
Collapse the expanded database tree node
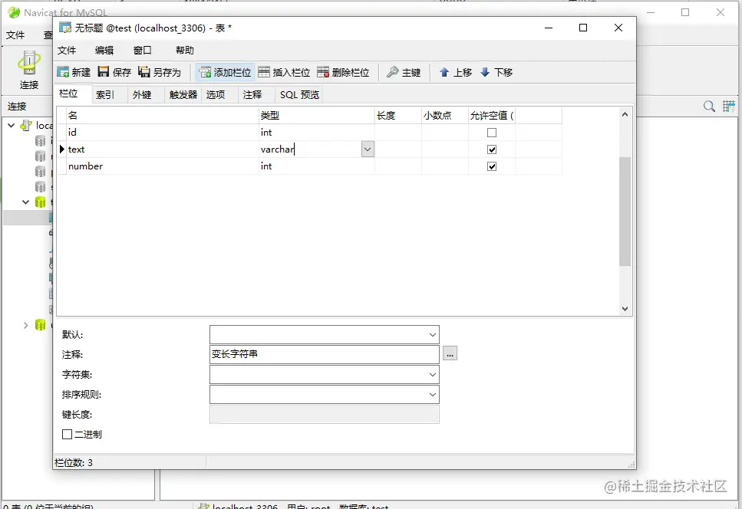pyautogui.click(x=25, y=202)
